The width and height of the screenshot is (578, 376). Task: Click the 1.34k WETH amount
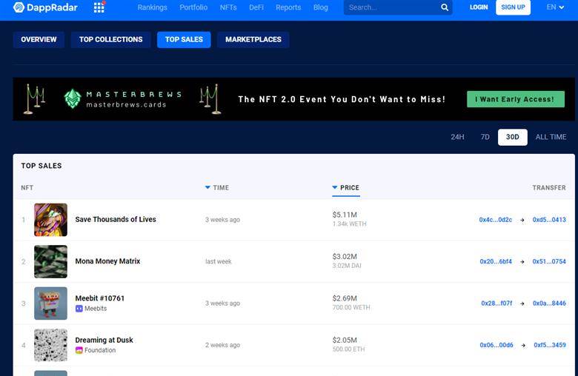pos(349,224)
